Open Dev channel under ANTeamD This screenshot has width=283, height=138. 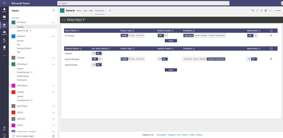pyautogui.click(x=19, y=44)
